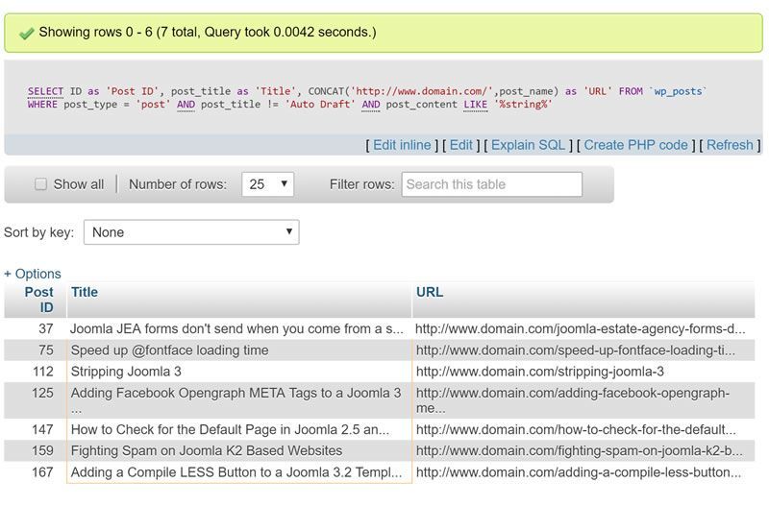
Task: Click the green success checkmark icon
Action: tap(26, 33)
